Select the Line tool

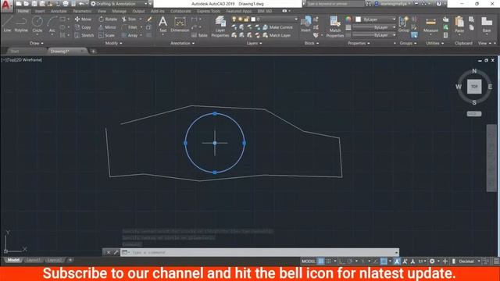click(7, 24)
